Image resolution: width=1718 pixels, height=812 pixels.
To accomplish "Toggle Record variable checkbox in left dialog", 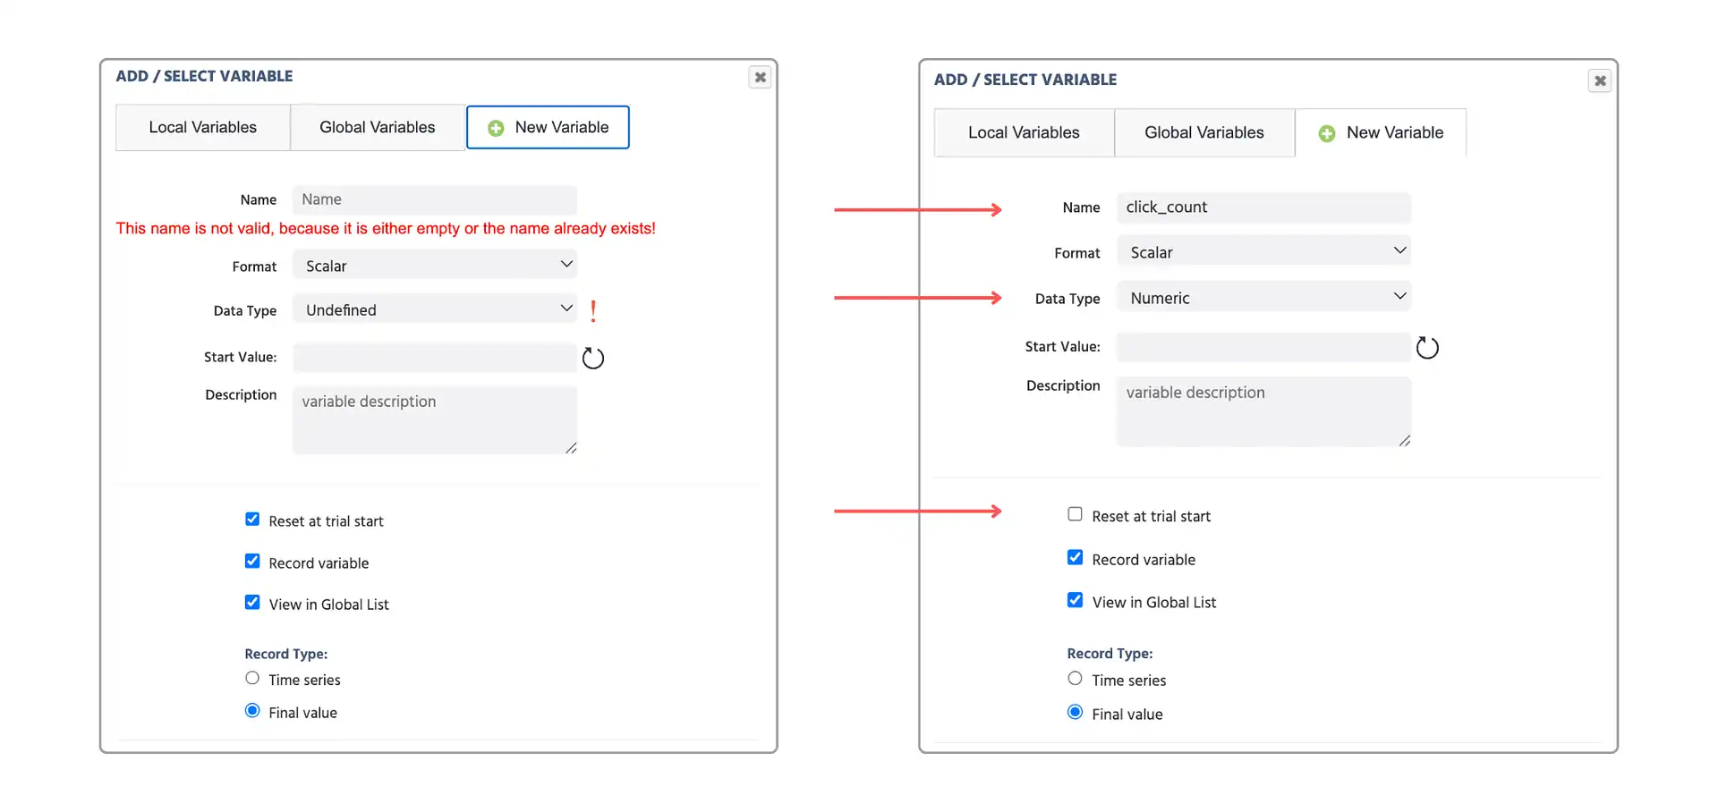I will (252, 562).
